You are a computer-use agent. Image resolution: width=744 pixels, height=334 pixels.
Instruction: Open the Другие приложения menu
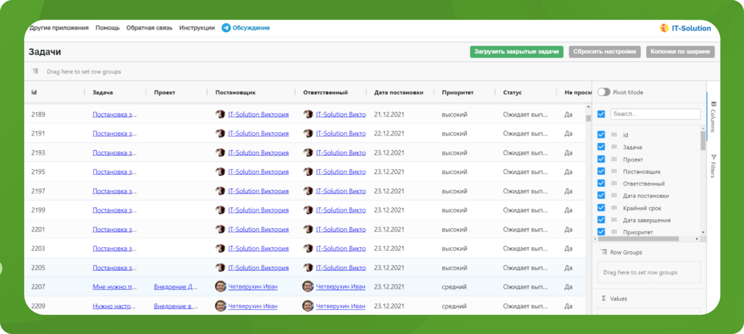(59, 28)
